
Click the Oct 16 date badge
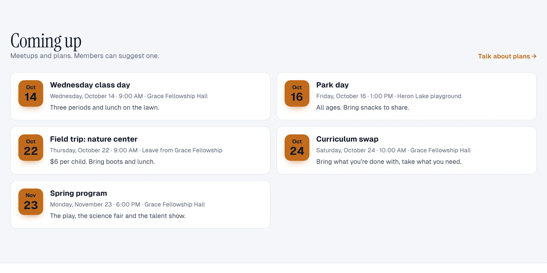click(x=297, y=93)
